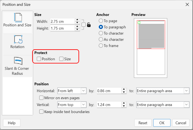Open the Vertical From top dropdown
Viewport: 193px width, 130px height.
pyautogui.click(x=72, y=105)
